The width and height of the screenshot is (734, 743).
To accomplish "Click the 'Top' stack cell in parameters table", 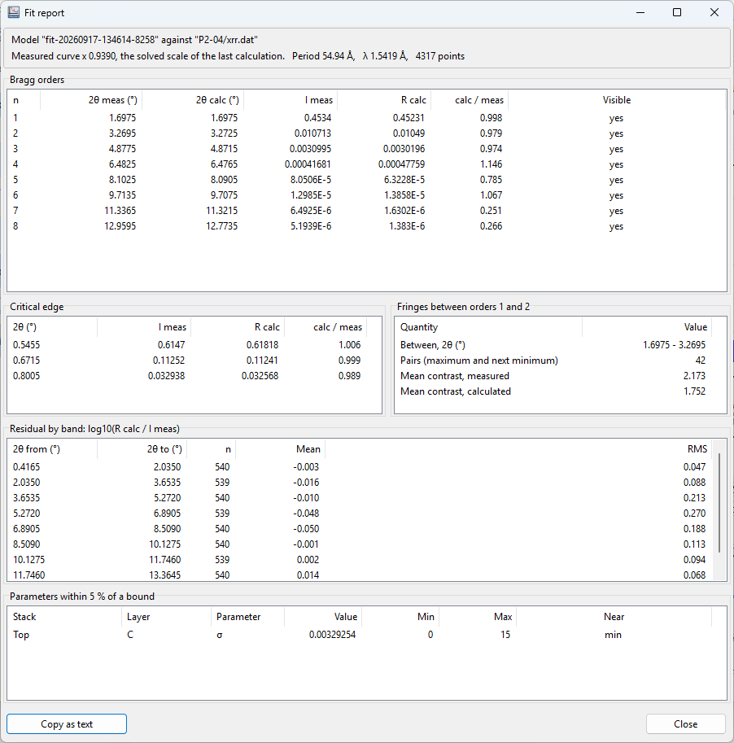I will coord(21,635).
